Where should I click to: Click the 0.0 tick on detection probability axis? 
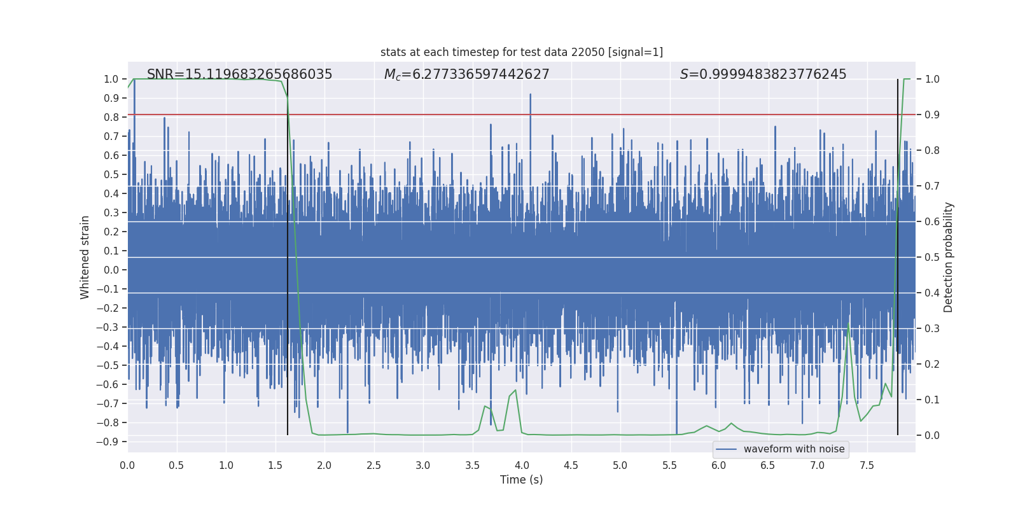pyautogui.click(x=932, y=436)
